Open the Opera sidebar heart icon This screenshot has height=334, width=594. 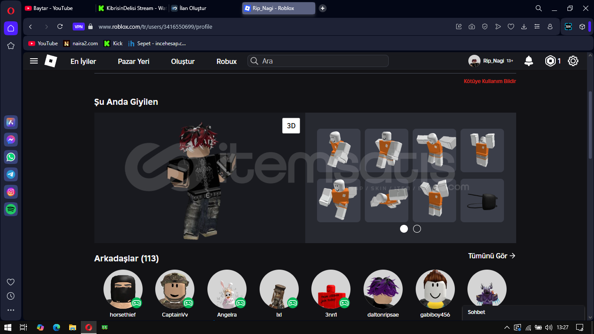pyautogui.click(x=11, y=282)
